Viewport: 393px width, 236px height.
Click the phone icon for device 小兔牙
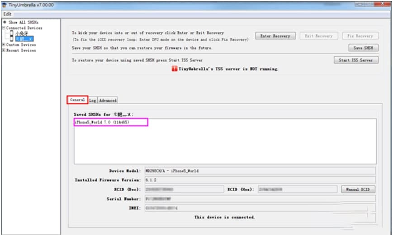coord(11,33)
